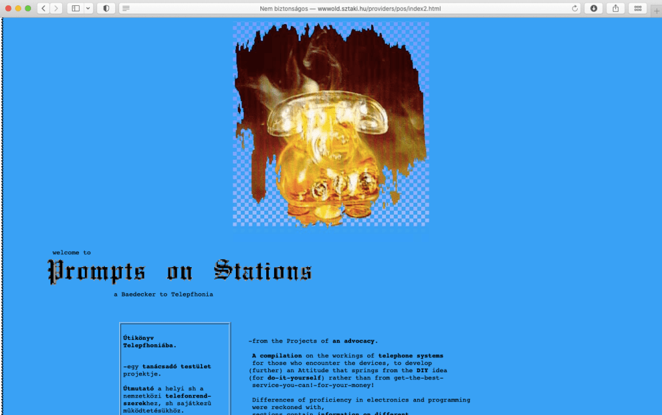Select the address bar URL field
The width and height of the screenshot is (662, 415).
tap(350, 8)
